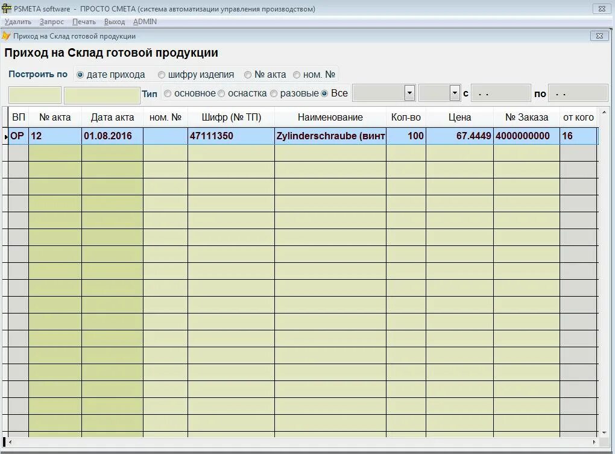Select cipher cell '47111350'

pos(232,136)
